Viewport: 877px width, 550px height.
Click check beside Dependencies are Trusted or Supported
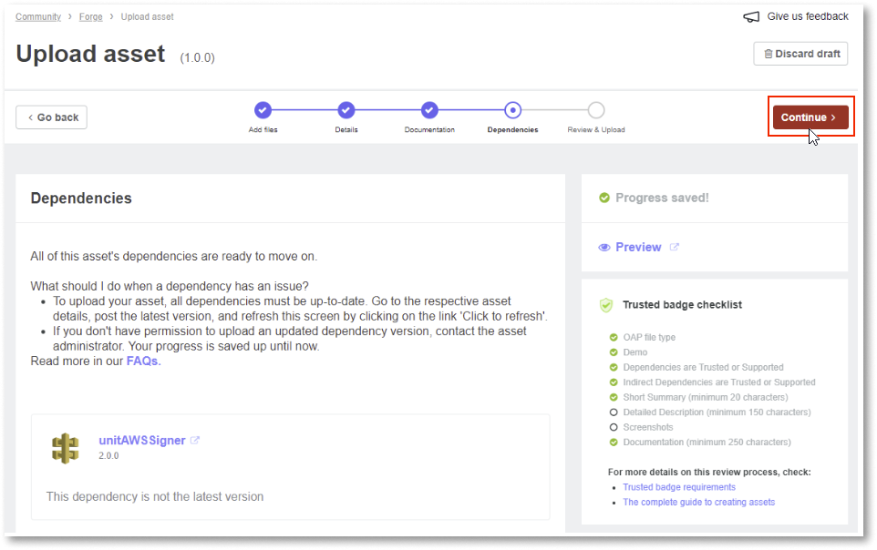(614, 367)
